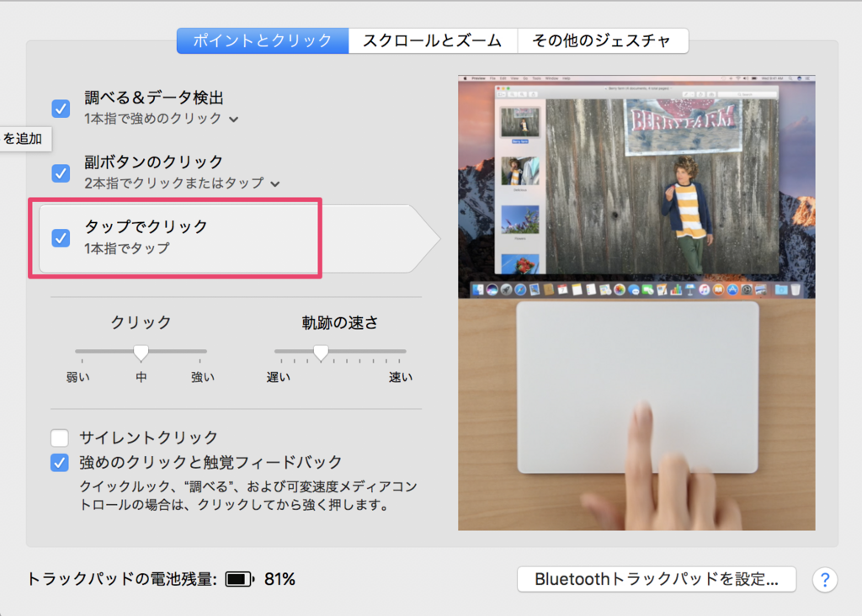
Task: Set click pressure slider to 強い end
Action: point(205,351)
